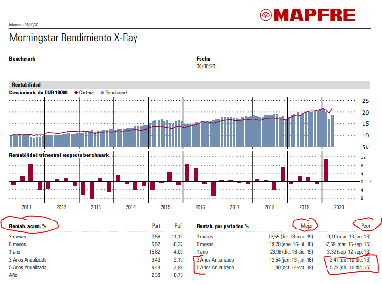Viewport: 382px width, 284px height.
Task: Click the 2,38 Año portfolio value
Action: (x=155, y=275)
